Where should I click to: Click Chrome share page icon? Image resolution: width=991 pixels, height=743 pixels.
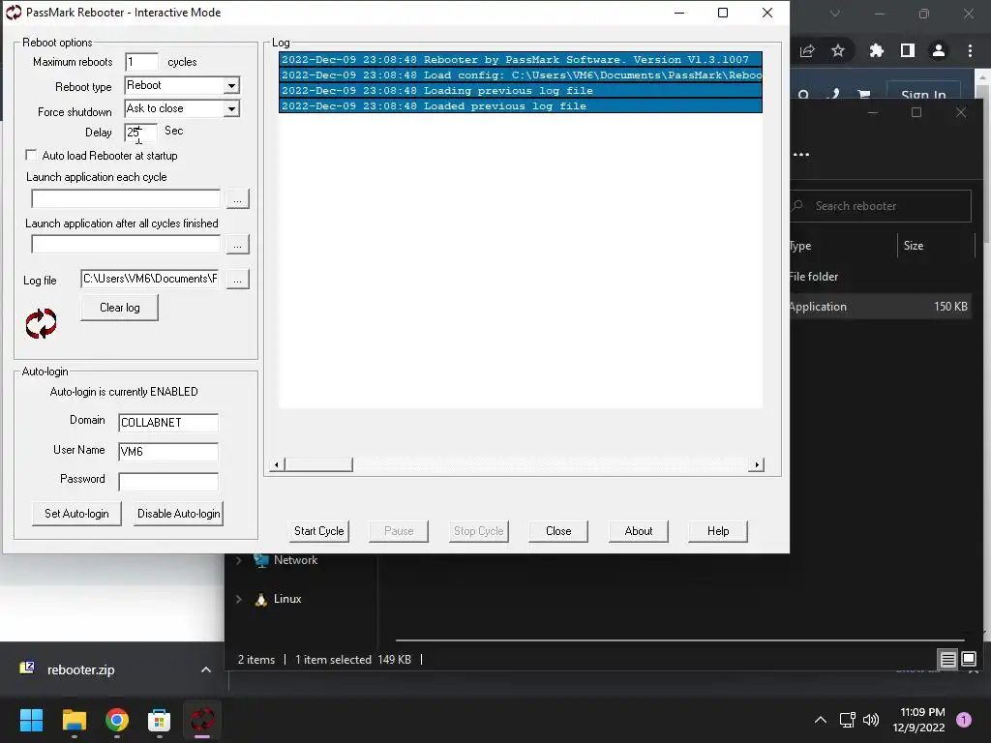pyautogui.click(x=807, y=50)
